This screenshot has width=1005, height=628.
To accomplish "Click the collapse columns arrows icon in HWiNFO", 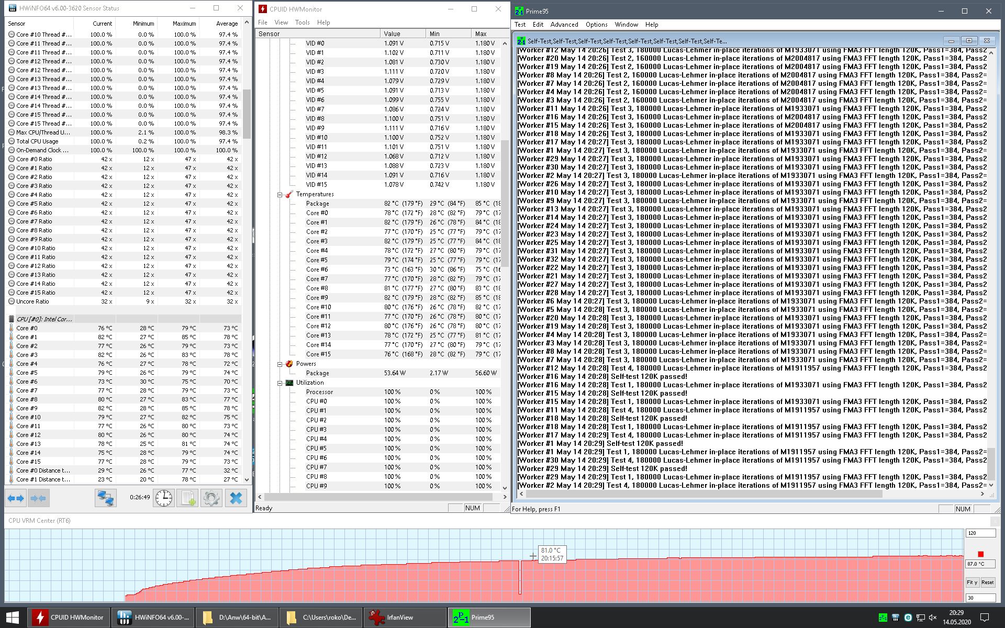I will [38, 498].
